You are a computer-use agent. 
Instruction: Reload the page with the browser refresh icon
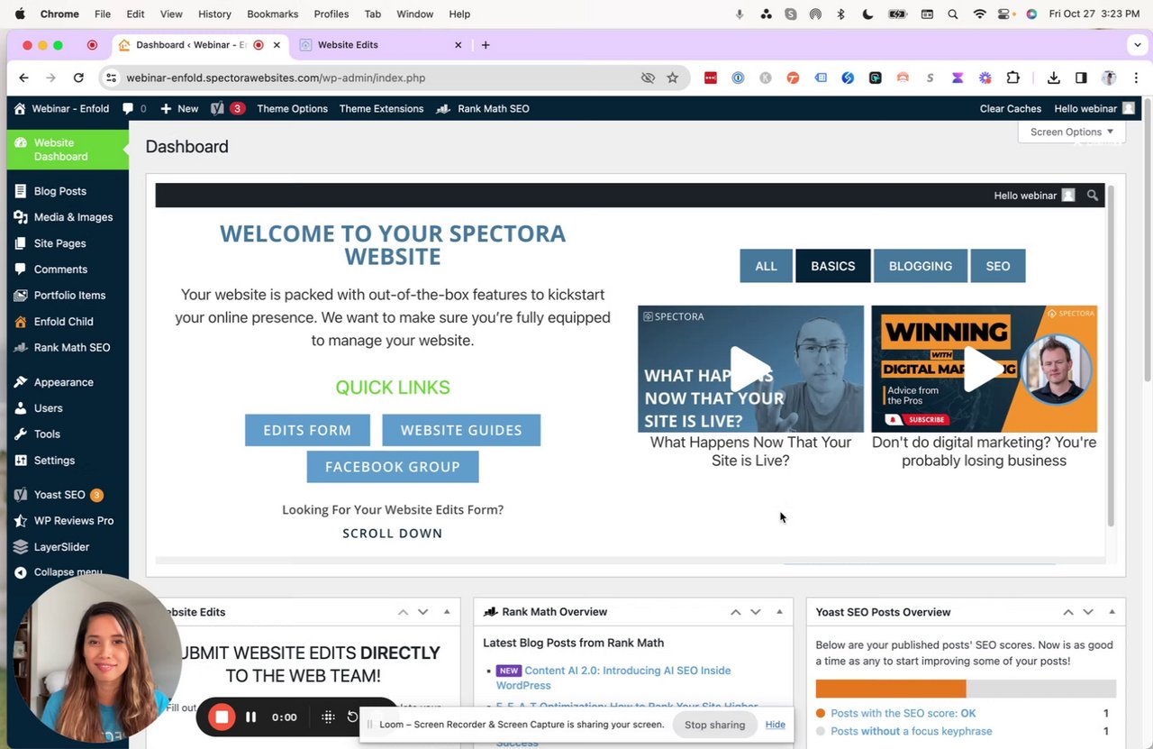pyautogui.click(x=78, y=78)
